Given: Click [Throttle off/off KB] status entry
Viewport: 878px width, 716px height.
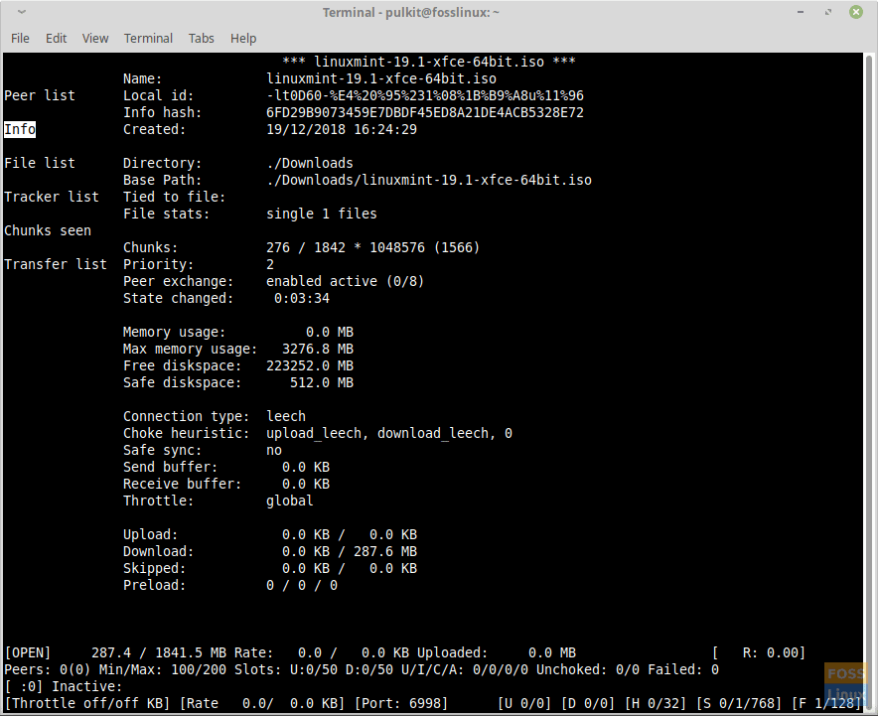Looking at the screenshot, I should [x=86, y=704].
